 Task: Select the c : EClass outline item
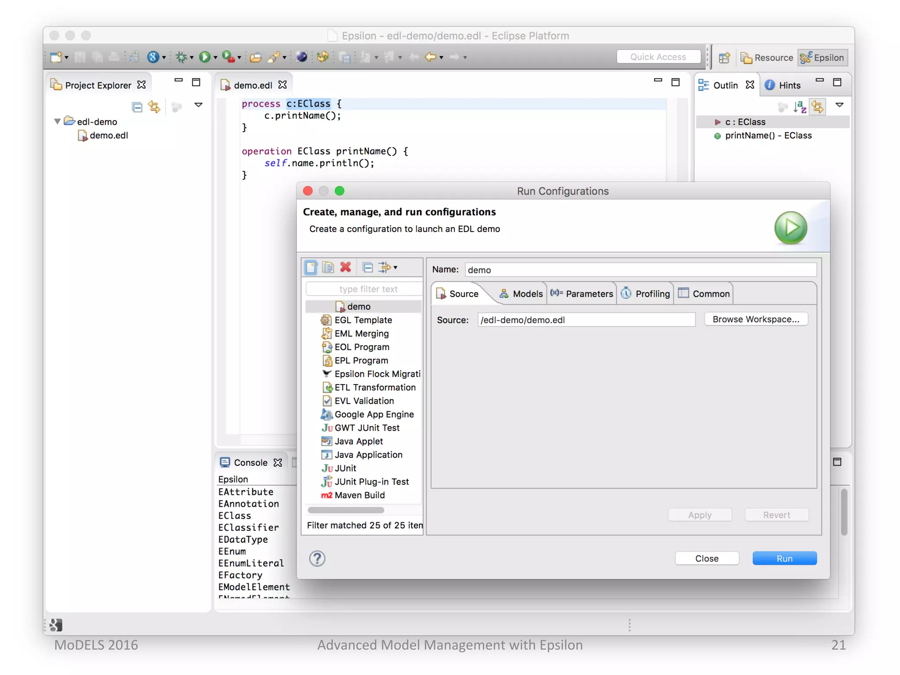tap(773, 122)
